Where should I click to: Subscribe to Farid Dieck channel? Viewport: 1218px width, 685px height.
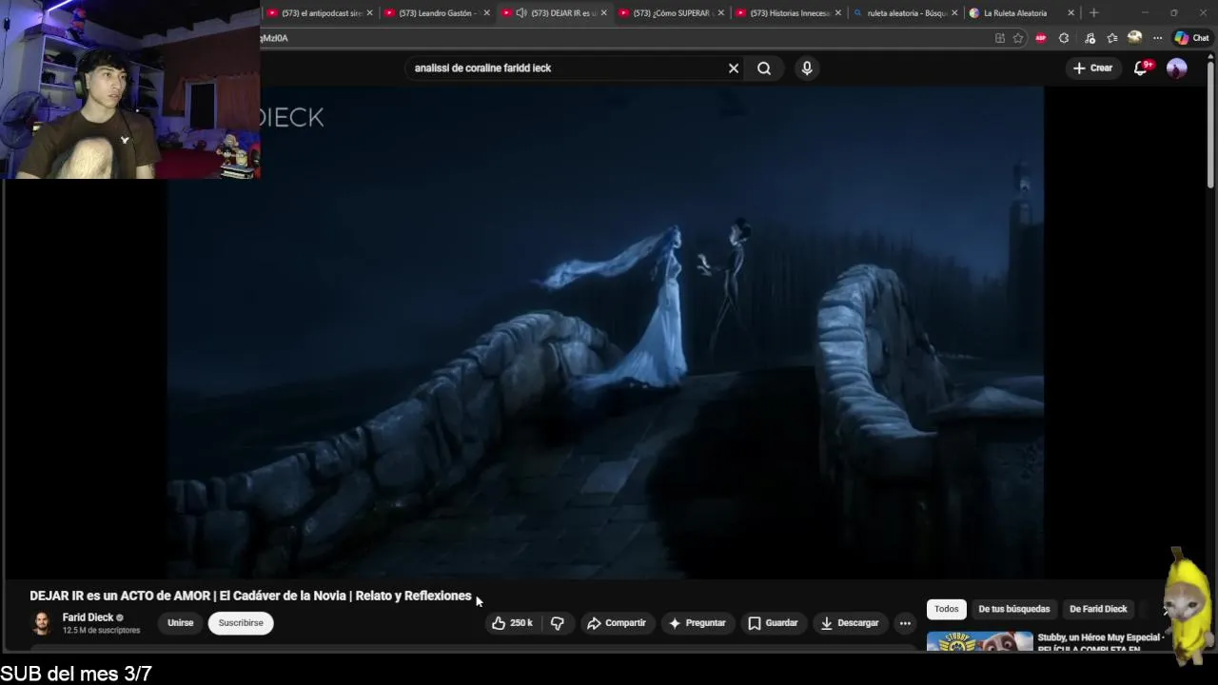pyautogui.click(x=241, y=623)
